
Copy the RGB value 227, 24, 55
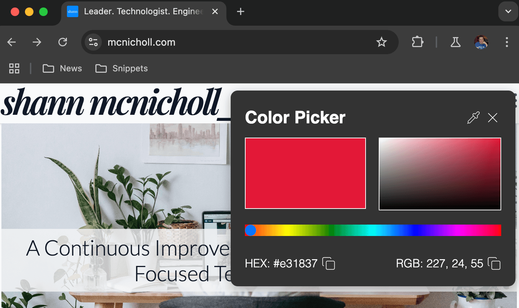(x=495, y=264)
